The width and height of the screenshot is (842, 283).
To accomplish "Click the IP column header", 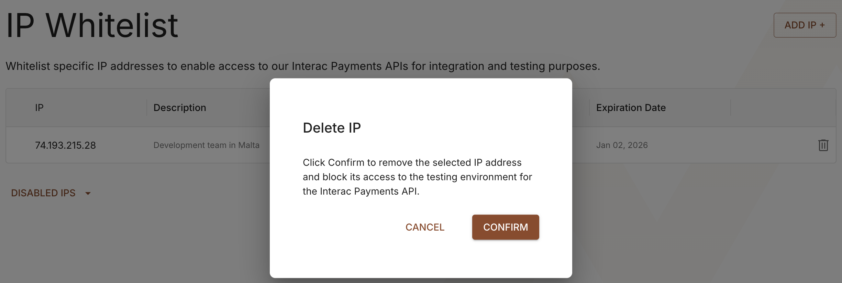I will [39, 108].
